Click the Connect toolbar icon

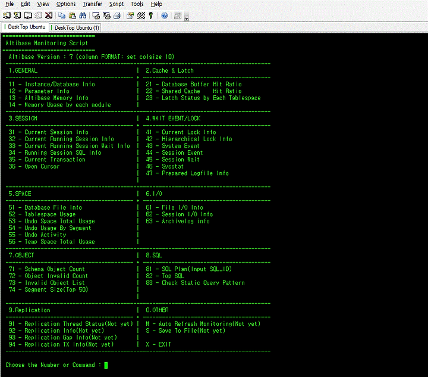[7, 15]
